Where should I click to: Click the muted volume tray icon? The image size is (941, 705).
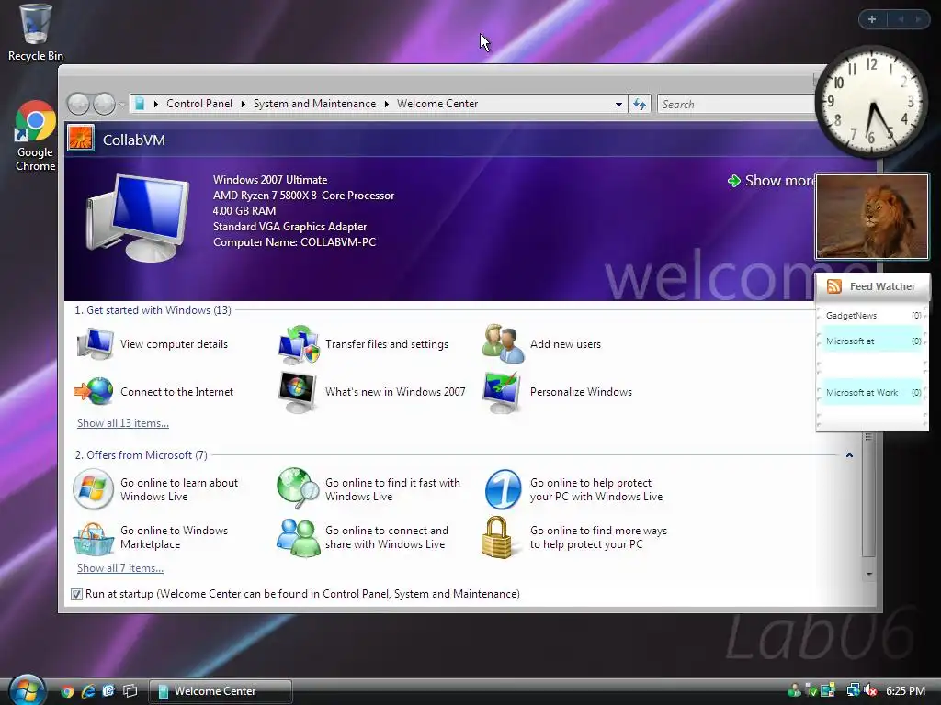pos(870,690)
